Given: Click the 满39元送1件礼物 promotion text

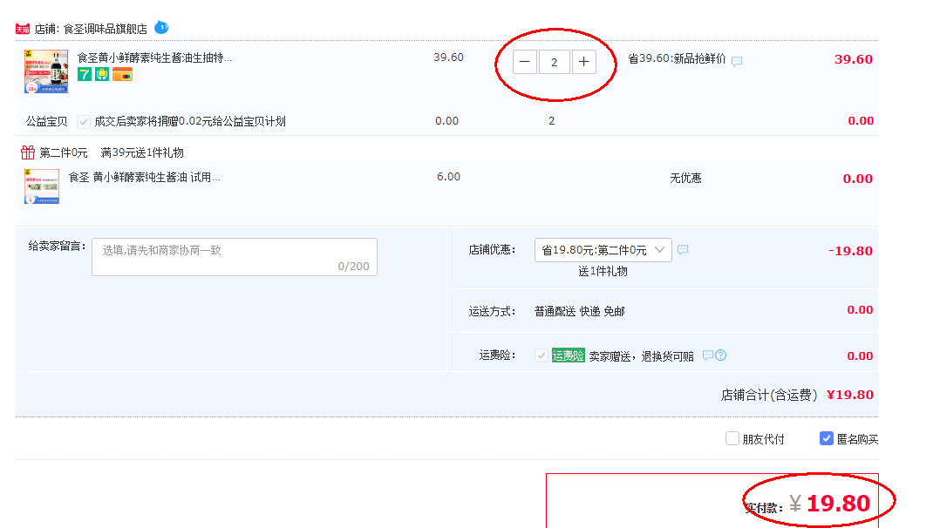Looking at the screenshot, I should [142, 152].
